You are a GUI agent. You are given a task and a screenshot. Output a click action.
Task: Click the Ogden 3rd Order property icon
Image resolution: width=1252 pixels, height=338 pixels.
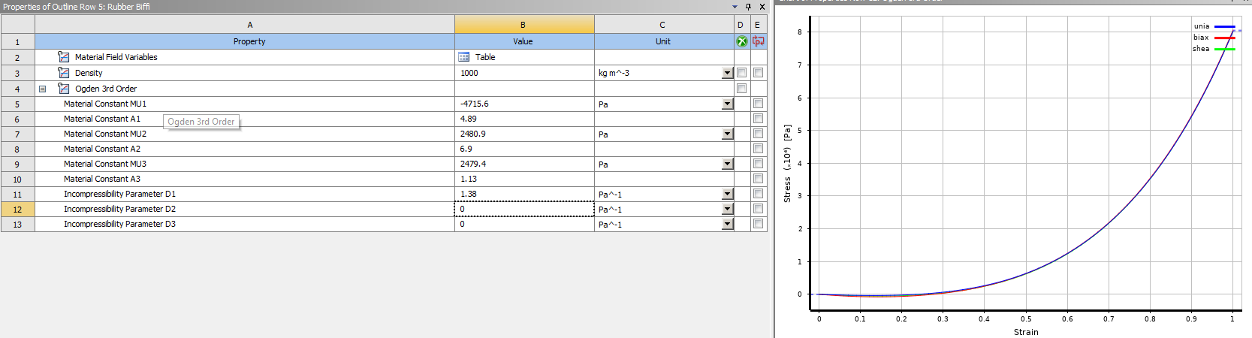click(64, 89)
